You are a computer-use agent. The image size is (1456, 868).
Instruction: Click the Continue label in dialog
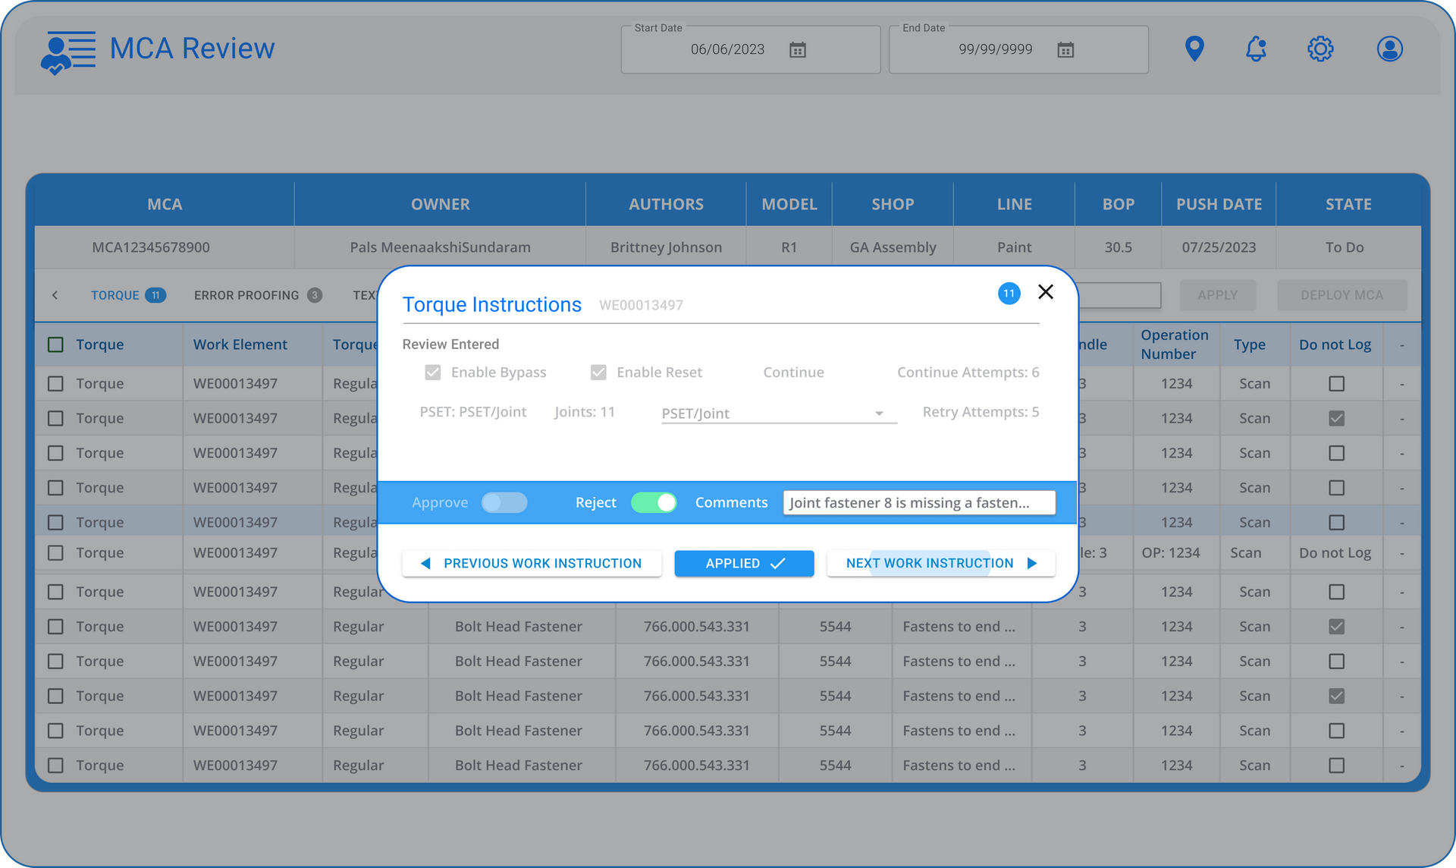793,373
